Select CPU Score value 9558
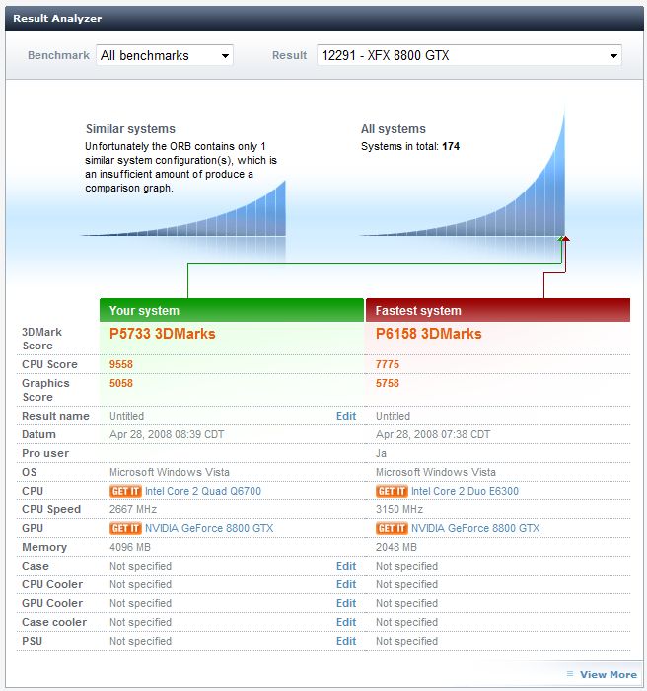 121,364
